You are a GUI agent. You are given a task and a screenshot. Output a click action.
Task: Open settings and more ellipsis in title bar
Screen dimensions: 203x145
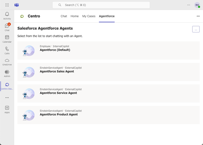(x=189, y=5)
